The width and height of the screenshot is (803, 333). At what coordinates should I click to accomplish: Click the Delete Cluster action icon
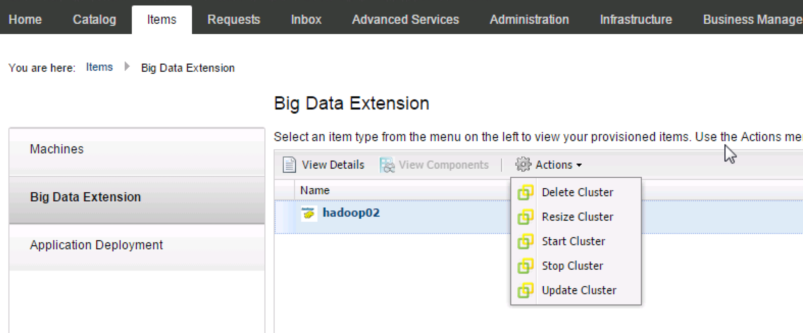pos(527,192)
